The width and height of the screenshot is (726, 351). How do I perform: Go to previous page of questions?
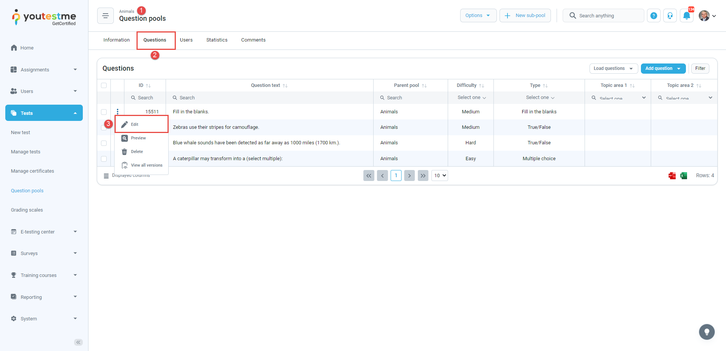(382, 176)
